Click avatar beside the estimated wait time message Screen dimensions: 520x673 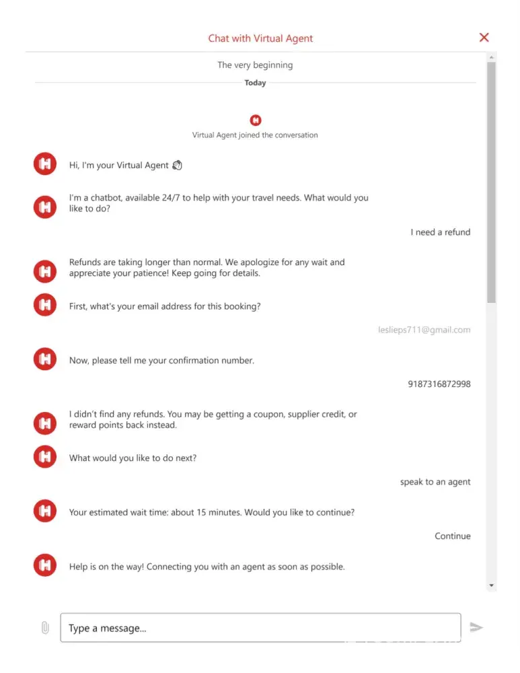[45, 511]
